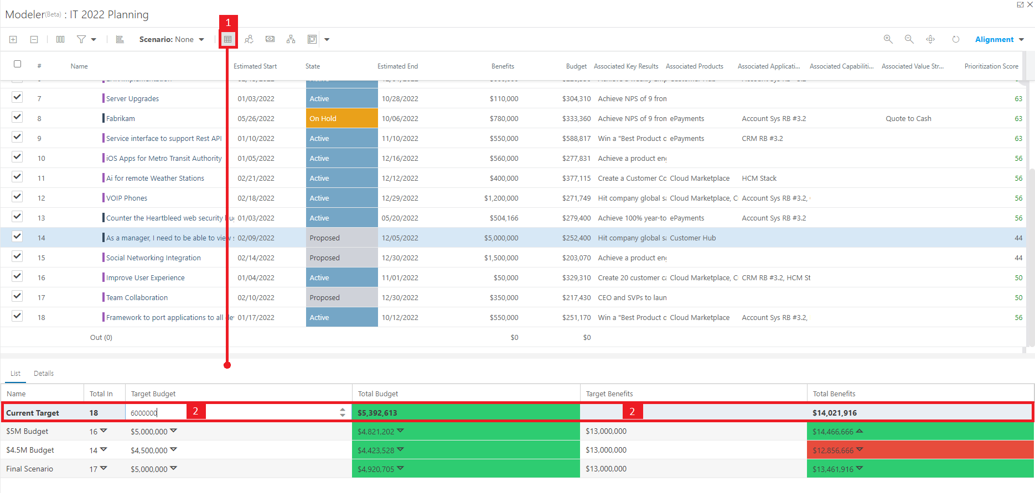
Task: Open the column chooser icon
Action: tap(60, 39)
